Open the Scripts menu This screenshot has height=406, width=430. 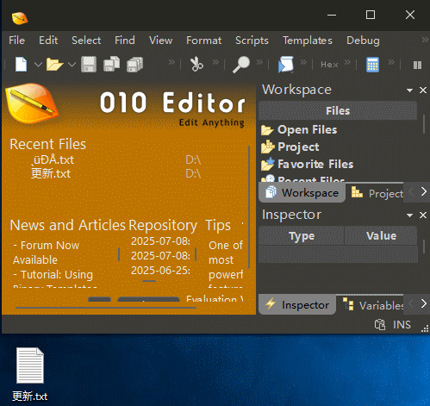252,41
